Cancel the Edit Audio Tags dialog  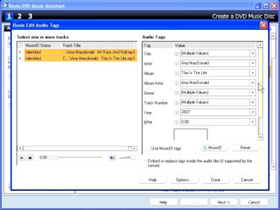[247, 180]
